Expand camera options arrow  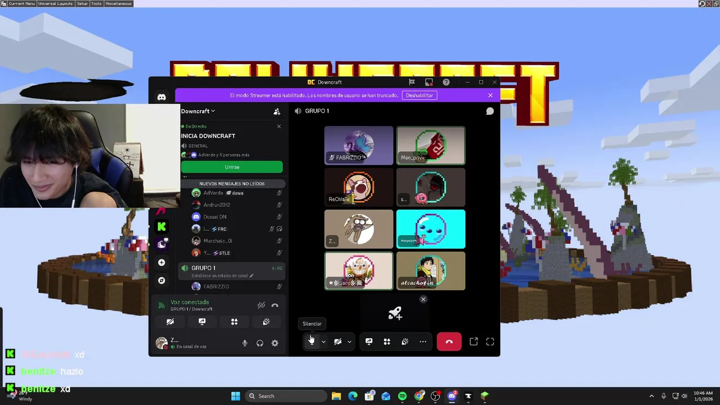click(349, 341)
